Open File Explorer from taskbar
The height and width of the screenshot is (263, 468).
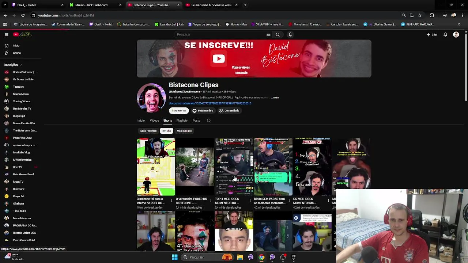[240, 257]
